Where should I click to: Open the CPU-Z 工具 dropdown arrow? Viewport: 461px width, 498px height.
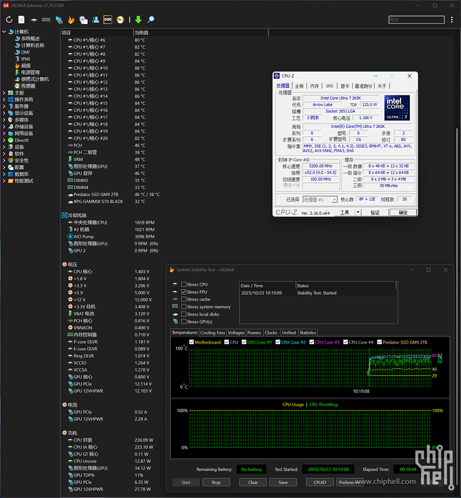pyautogui.click(x=358, y=212)
